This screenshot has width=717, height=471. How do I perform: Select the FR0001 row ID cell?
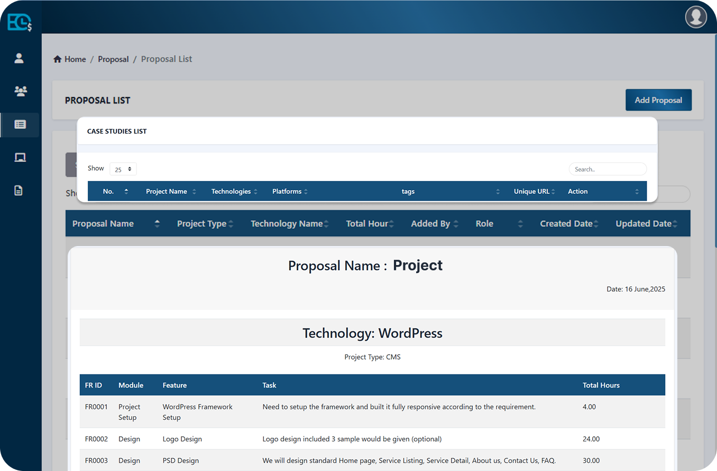tap(96, 407)
